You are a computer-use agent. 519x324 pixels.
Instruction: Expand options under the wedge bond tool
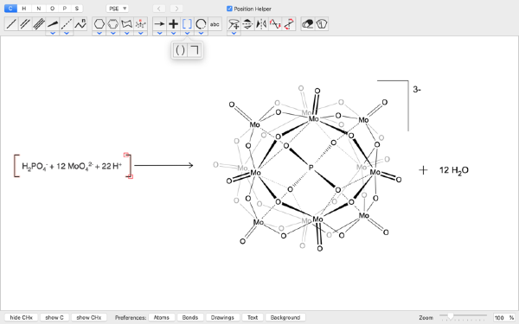tap(53, 33)
